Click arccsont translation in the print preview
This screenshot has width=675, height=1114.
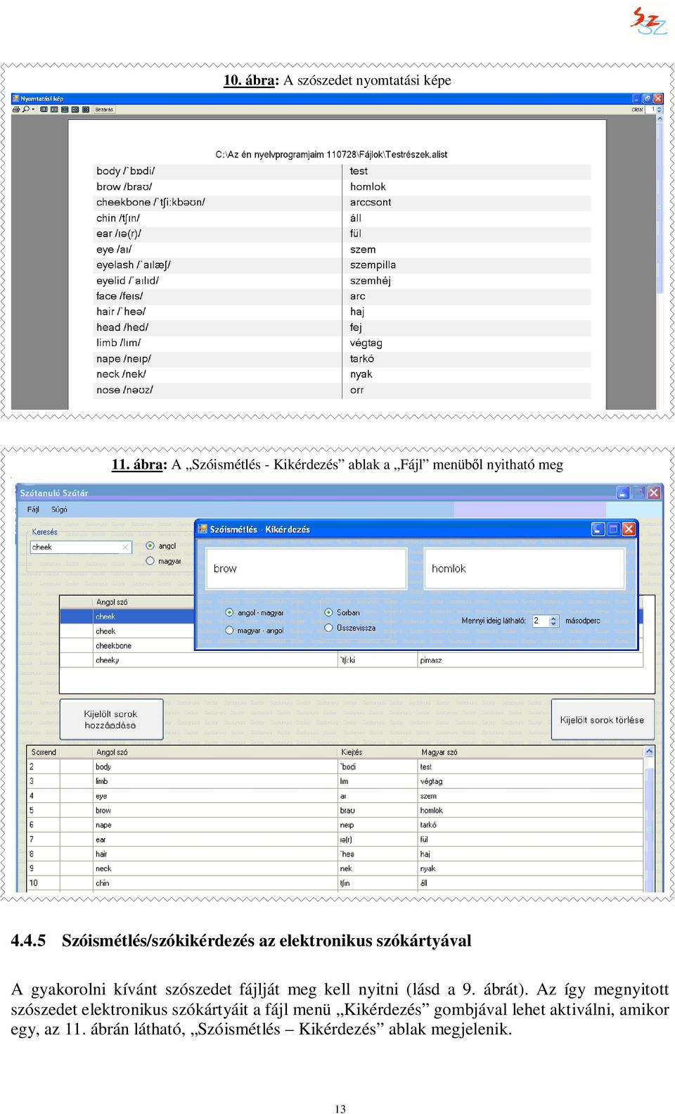[x=371, y=202]
